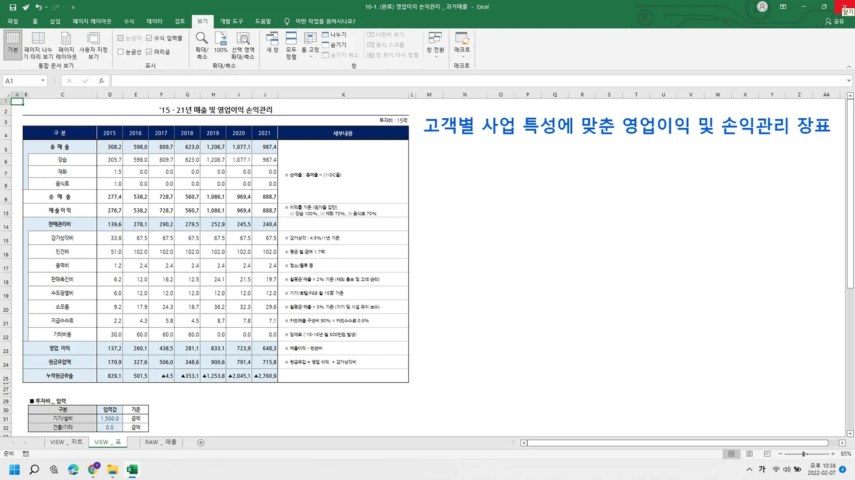855x480 pixels.
Task: Click the 나누기 split window button
Action: [x=334, y=35]
